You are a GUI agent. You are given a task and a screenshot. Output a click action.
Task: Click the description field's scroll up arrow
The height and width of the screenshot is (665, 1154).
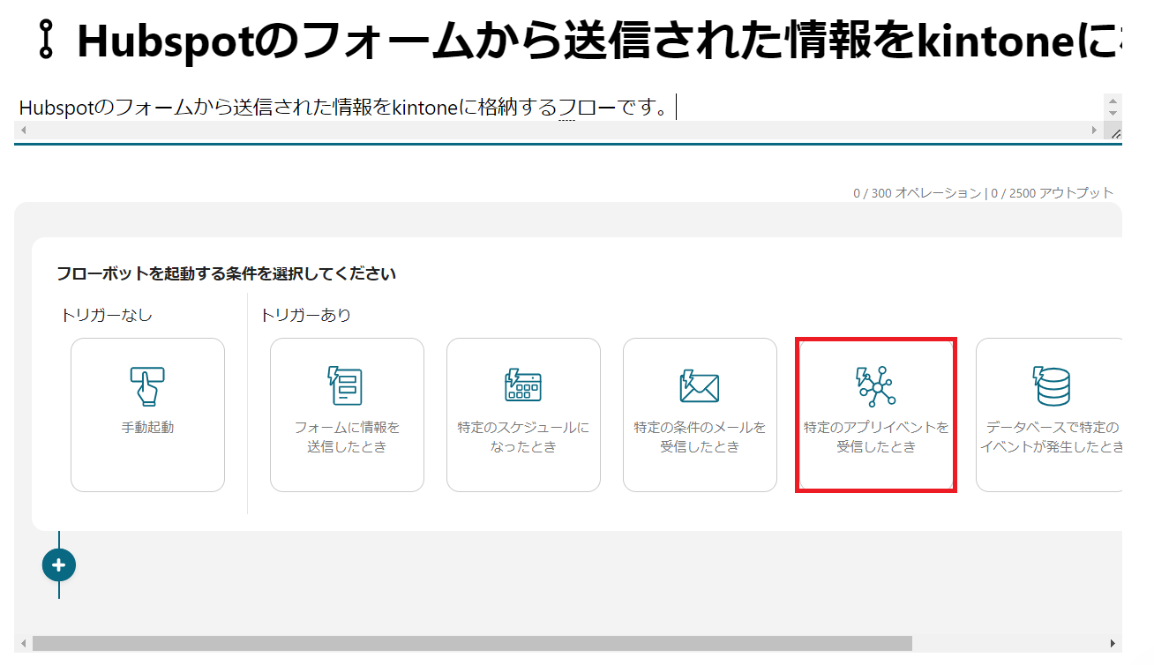tap(1113, 101)
